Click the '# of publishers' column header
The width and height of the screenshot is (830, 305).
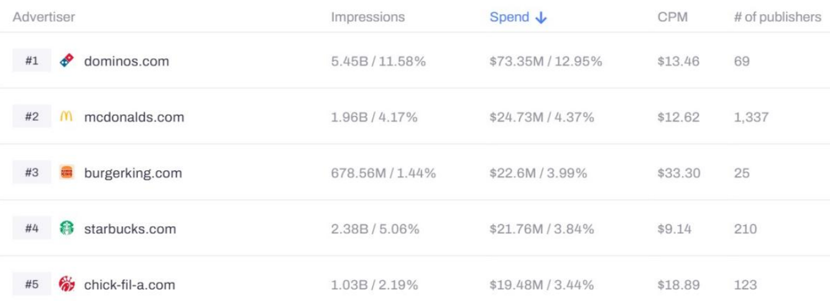777,17
